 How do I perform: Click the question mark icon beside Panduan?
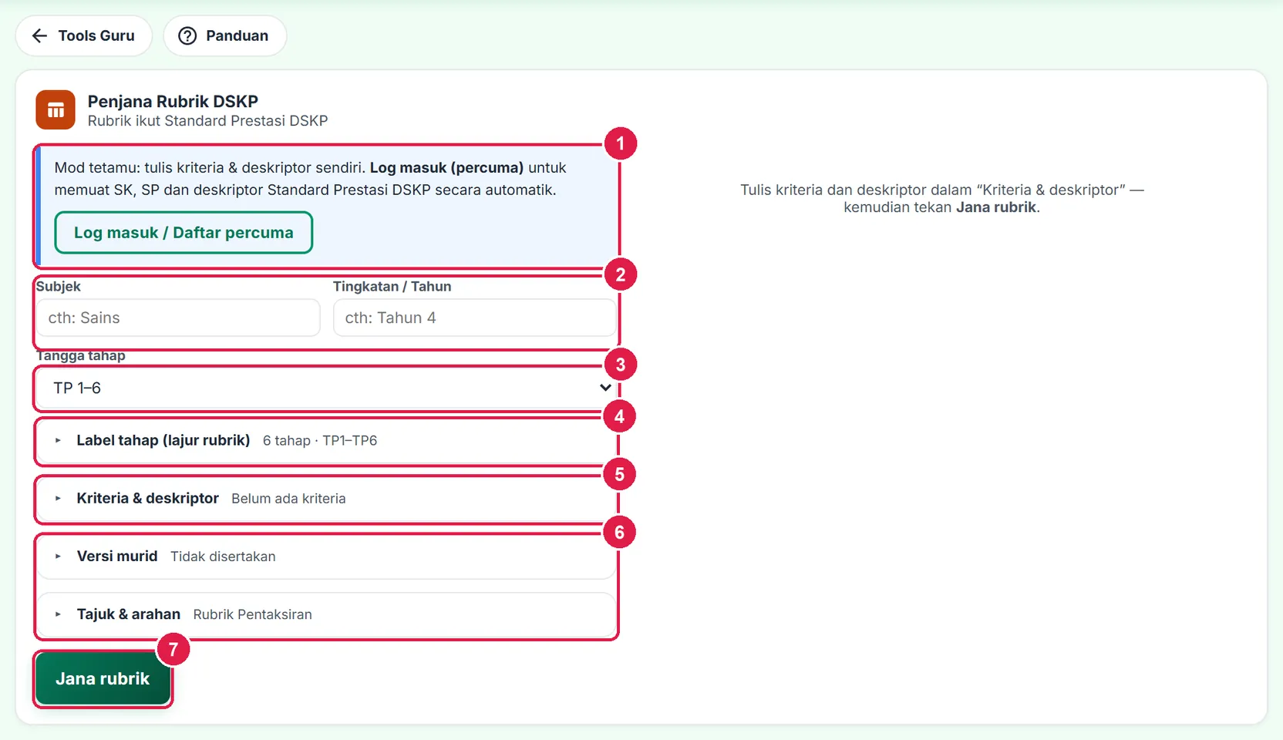pos(187,35)
